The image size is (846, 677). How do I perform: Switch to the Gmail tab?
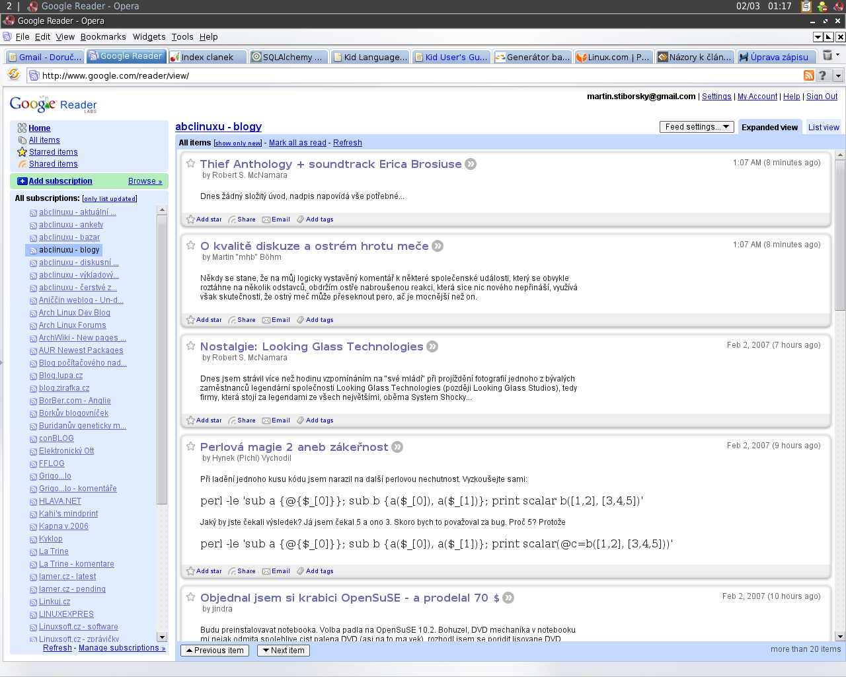44,57
